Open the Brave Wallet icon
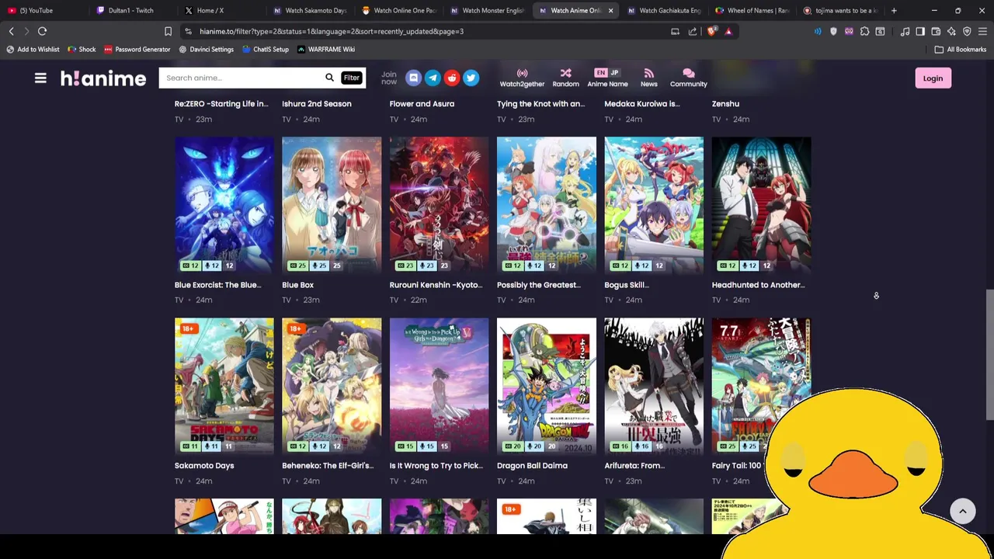The height and width of the screenshot is (559, 994). [x=936, y=31]
